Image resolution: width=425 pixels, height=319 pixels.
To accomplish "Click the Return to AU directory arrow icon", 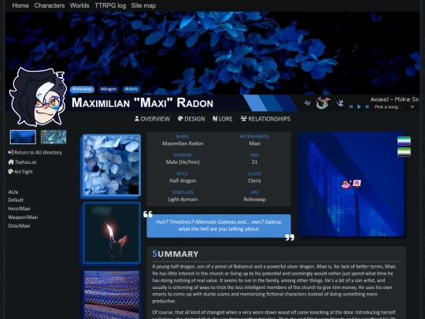I will coord(10,153).
